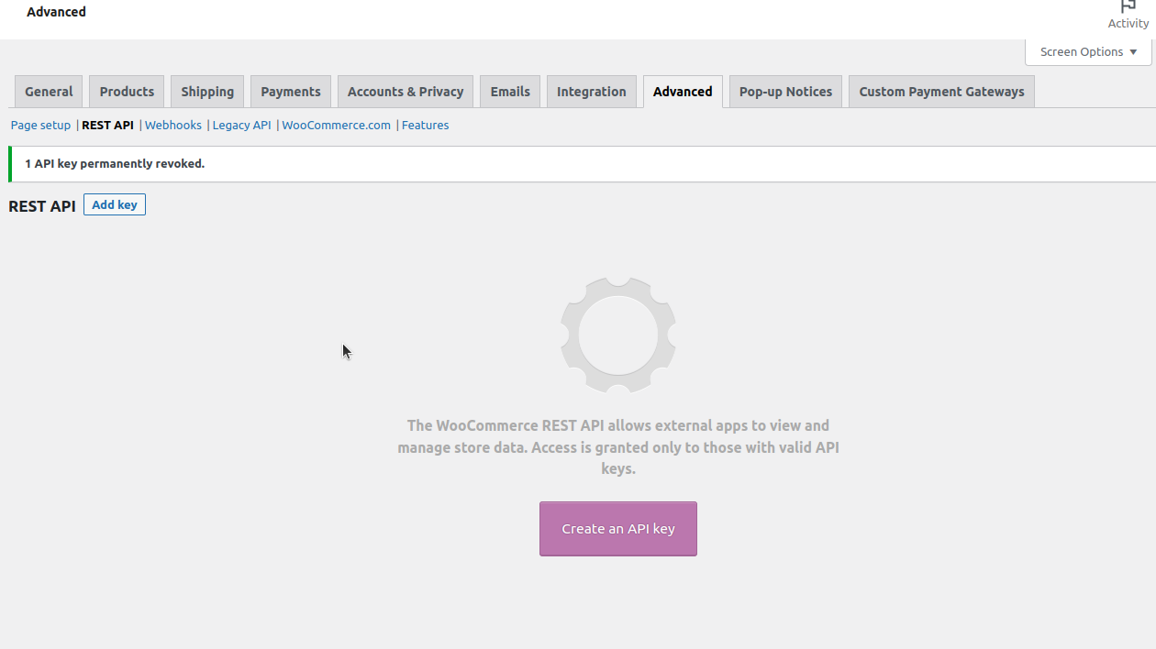Select the Shipping tab
This screenshot has width=1156, height=649.
point(207,92)
